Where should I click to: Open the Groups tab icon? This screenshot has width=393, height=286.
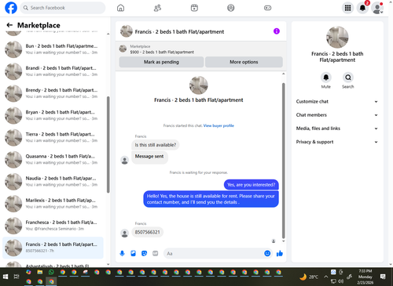point(231,8)
